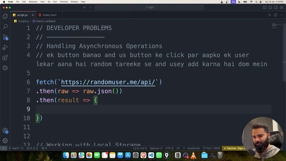Open the Apple menu
Viewport: 286px width, 161px height.
pyautogui.click(x=4, y=2)
